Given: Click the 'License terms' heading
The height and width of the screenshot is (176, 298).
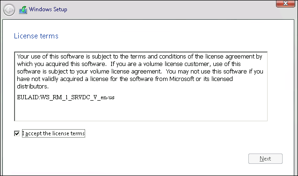Looking at the screenshot, I should click(x=36, y=36).
